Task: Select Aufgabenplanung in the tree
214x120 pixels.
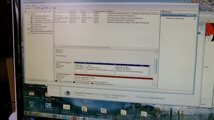Action: [x=41, y=16]
